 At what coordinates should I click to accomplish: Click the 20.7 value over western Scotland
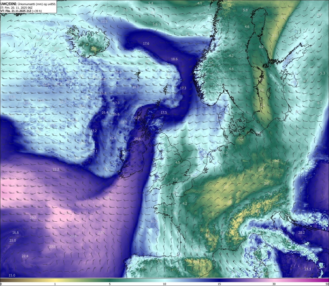[x=136, y=118]
